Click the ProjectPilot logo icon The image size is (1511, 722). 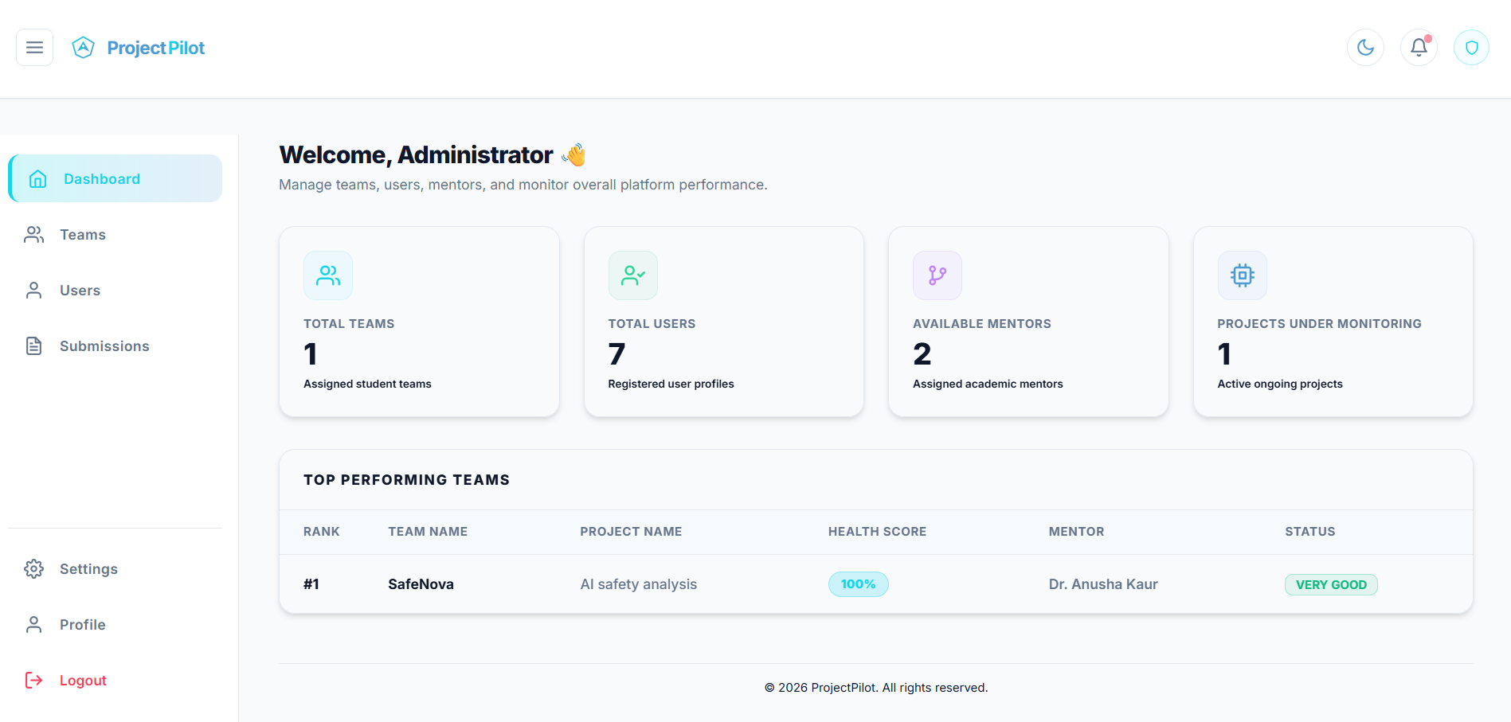[83, 48]
